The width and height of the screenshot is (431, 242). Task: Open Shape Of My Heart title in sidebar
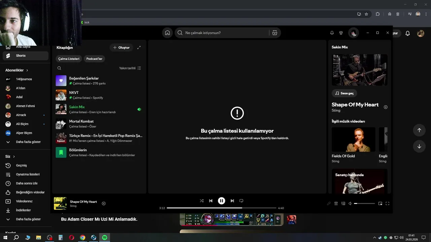pyautogui.click(x=355, y=105)
